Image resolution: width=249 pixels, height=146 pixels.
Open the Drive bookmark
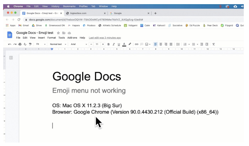(x=37, y=26)
